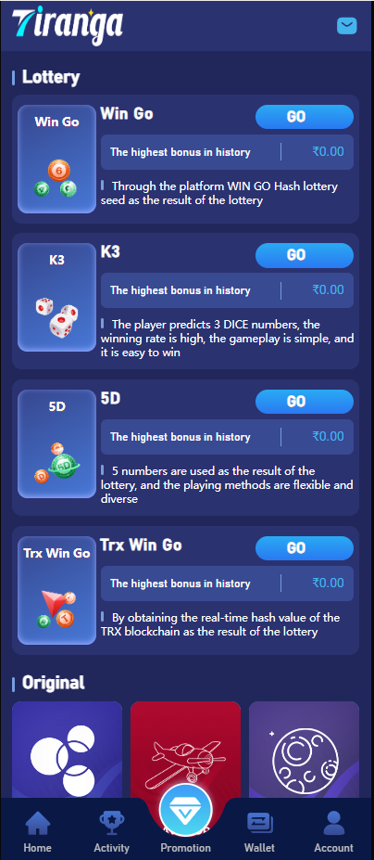Click K3 highest bonus amount
The width and height of the screenshot is (374, 860).
click(x=328, y=290)
